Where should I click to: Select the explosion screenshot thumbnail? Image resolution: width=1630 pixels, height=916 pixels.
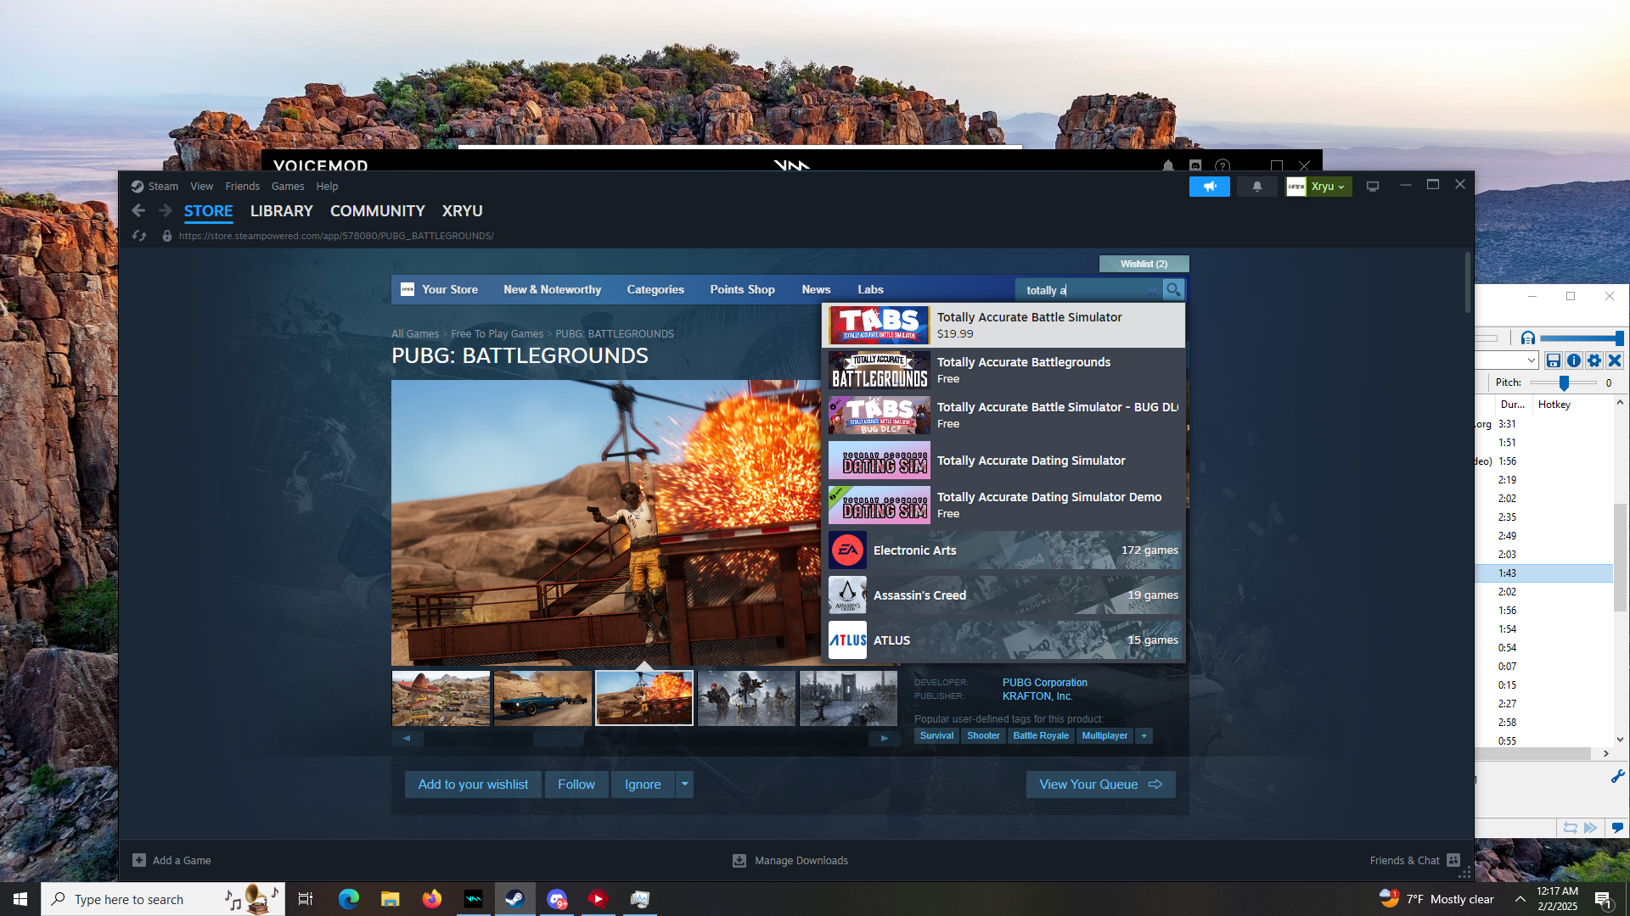pos(644,698)
